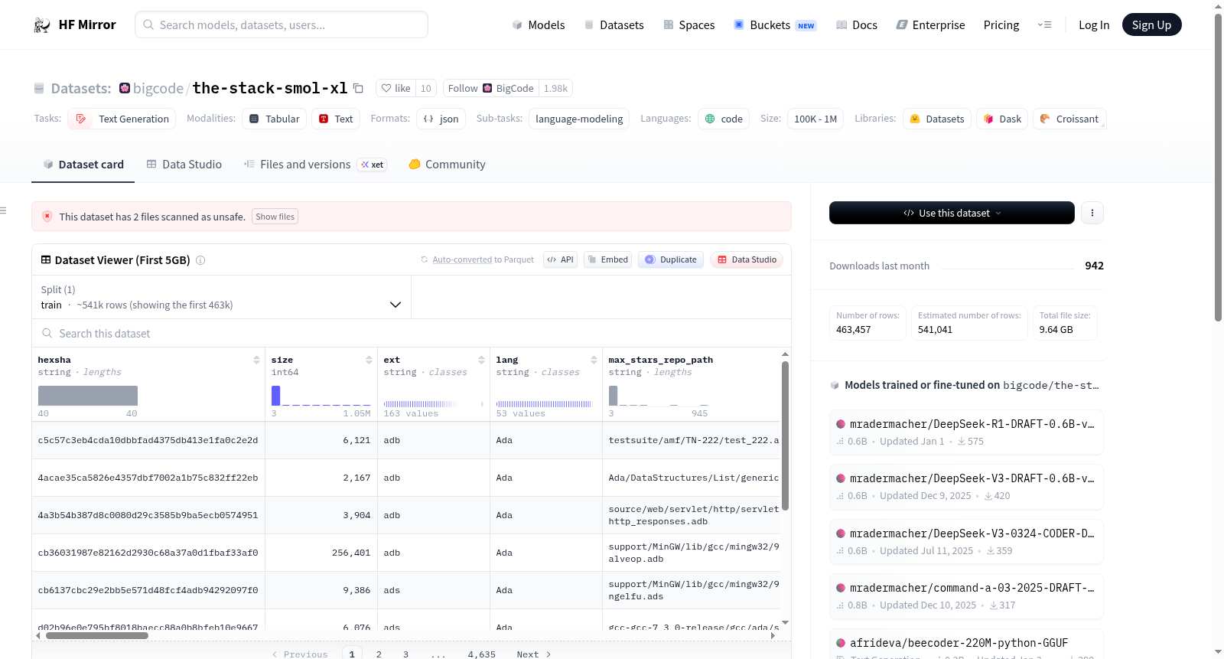Screen dimensions: 1224x659
Task: Click the Auto-converted link
Action: [x=462, y=259]
